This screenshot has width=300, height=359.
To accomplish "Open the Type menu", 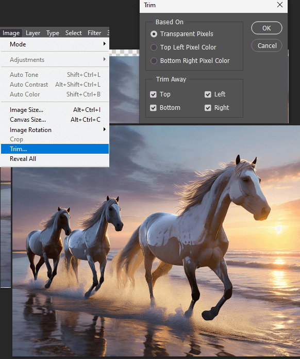I will 53,33.
